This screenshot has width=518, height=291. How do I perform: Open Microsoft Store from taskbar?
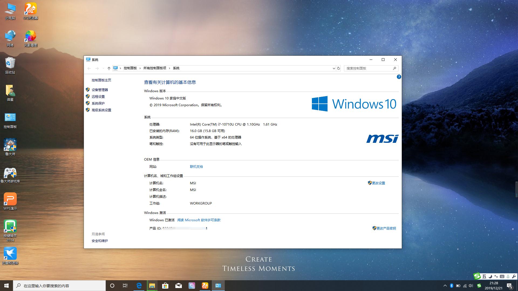[x=165, y=286]
